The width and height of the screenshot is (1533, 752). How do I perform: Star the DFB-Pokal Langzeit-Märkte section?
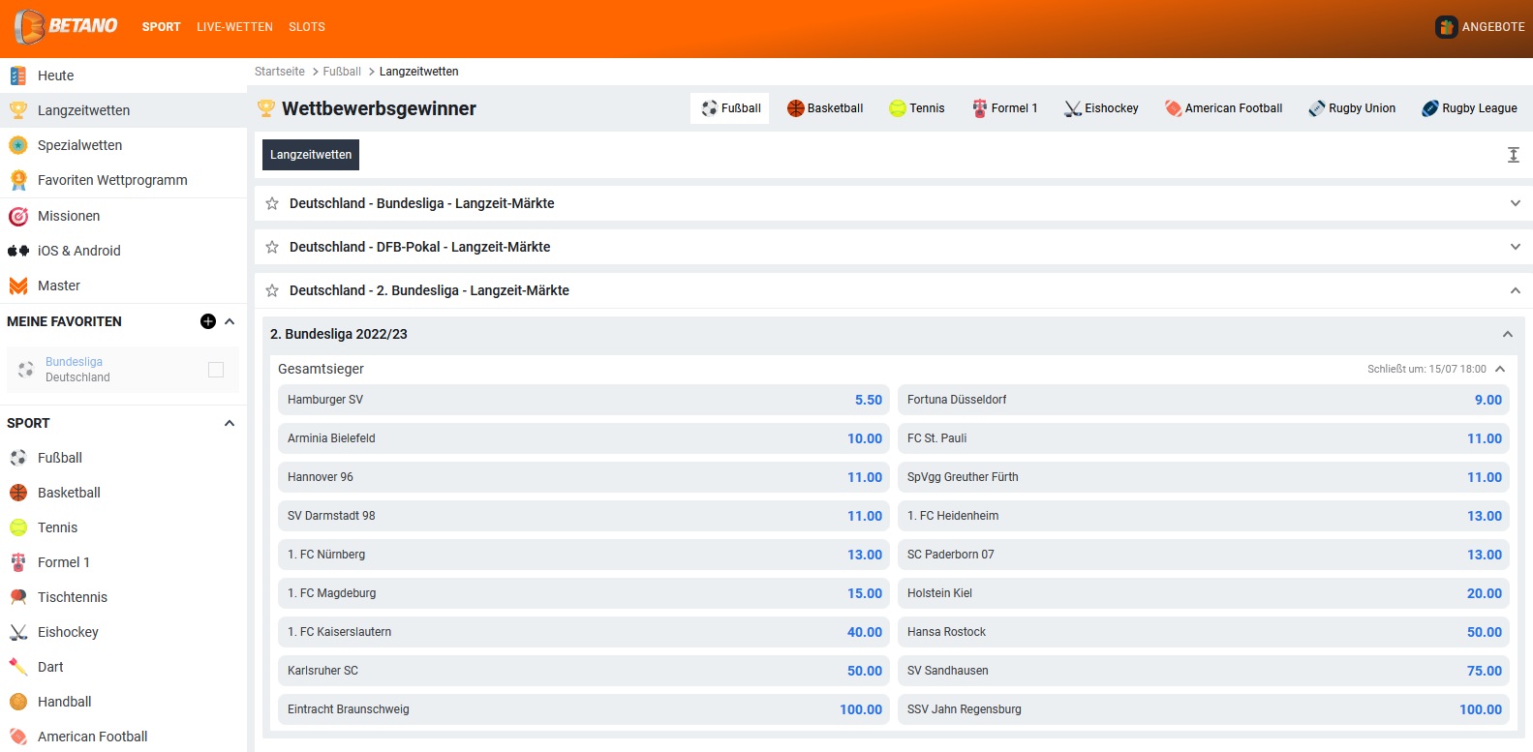click(272, 247)
